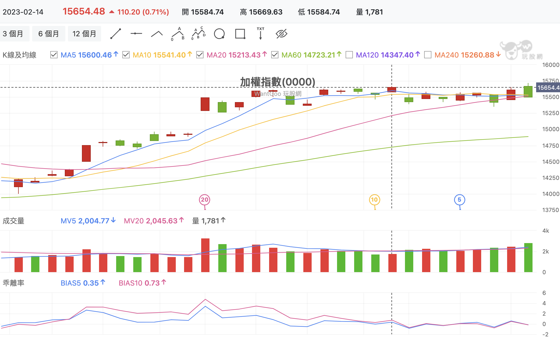Select the horizontal line drawing tool
This screenshot has width=560, height=340.
(136, 34)
